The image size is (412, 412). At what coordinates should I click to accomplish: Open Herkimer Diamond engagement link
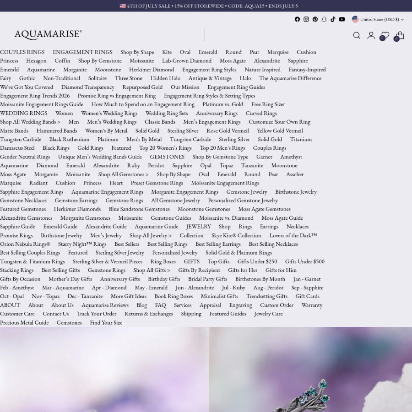pyautogui.click(x=152, y=70)
